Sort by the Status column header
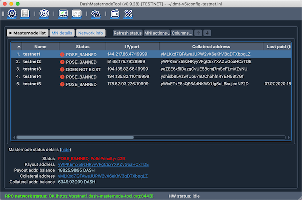The width and height of the screenshot is (302, 200). [83, 47]
